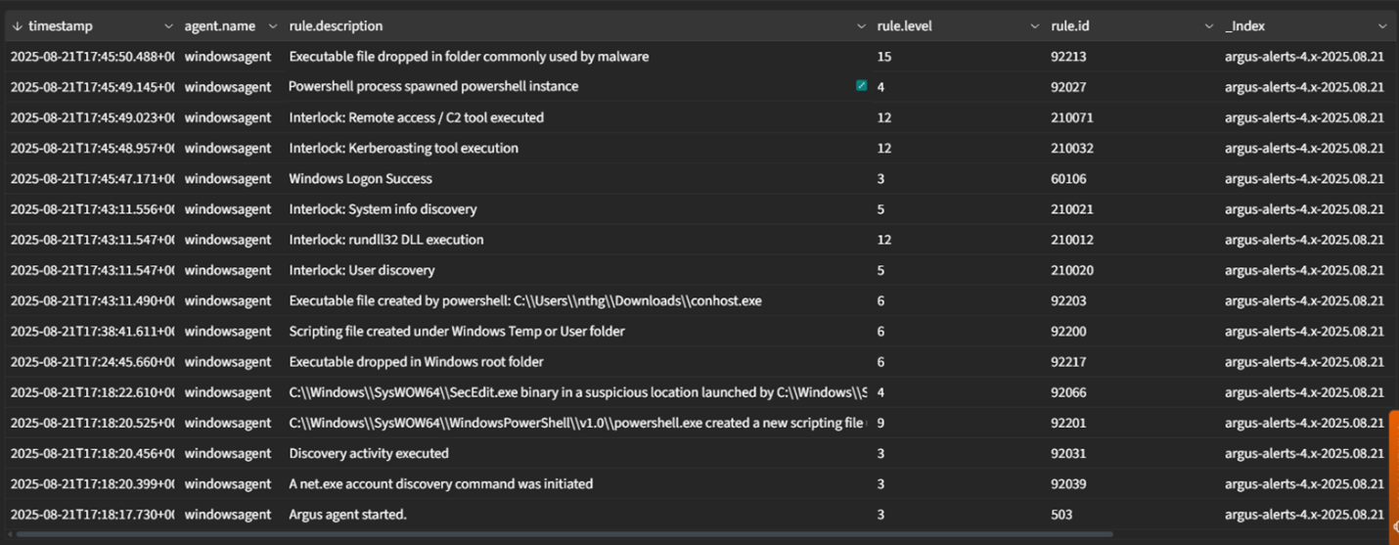Expand the Powershell process spawned cell icon
Image resolution: width=1399 pixels, height=545 pixels.
click(x=861, y=86)
